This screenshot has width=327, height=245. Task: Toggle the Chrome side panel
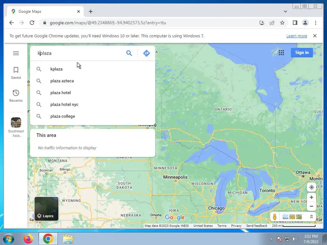pyautogui.click(x=295, y=23)
